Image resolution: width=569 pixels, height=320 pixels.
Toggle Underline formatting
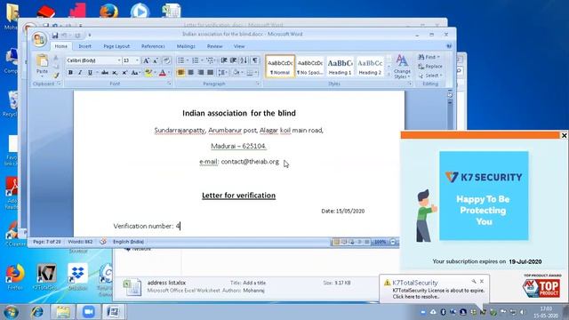pos(90,73)
